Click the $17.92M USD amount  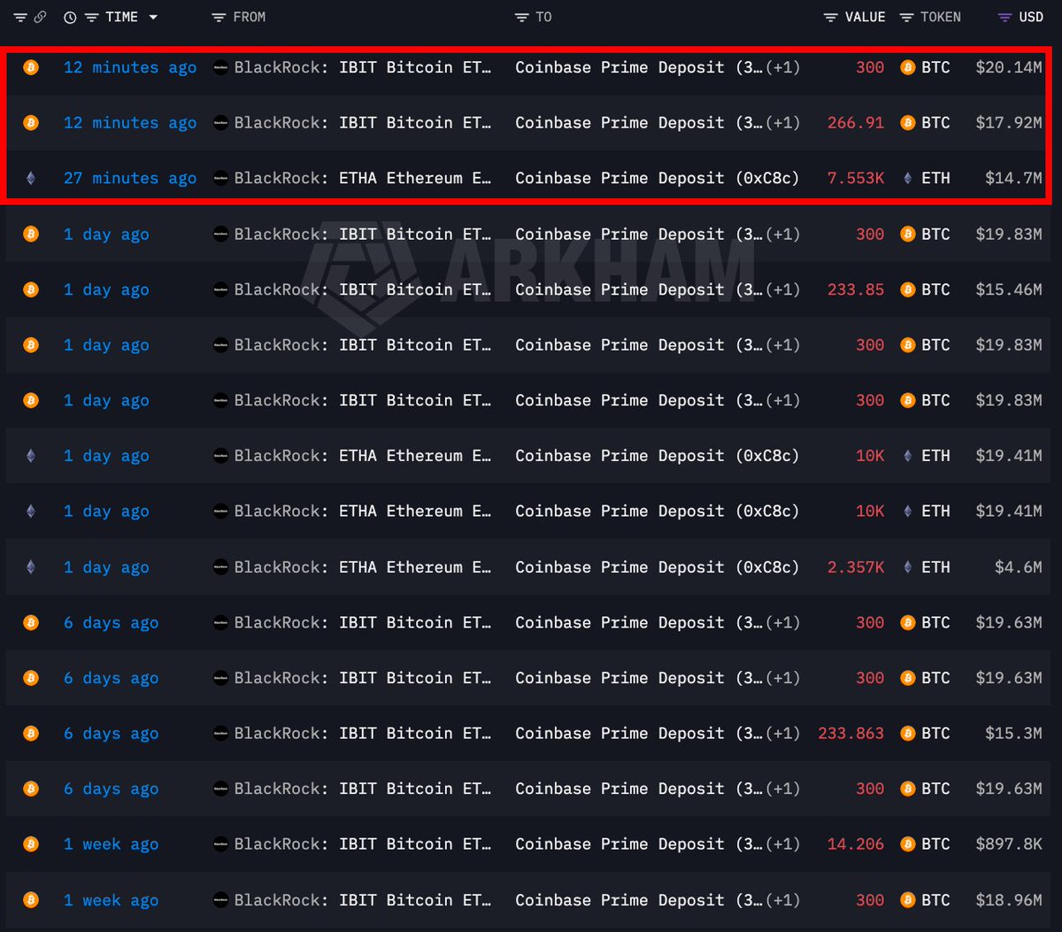pos(1009,123)
